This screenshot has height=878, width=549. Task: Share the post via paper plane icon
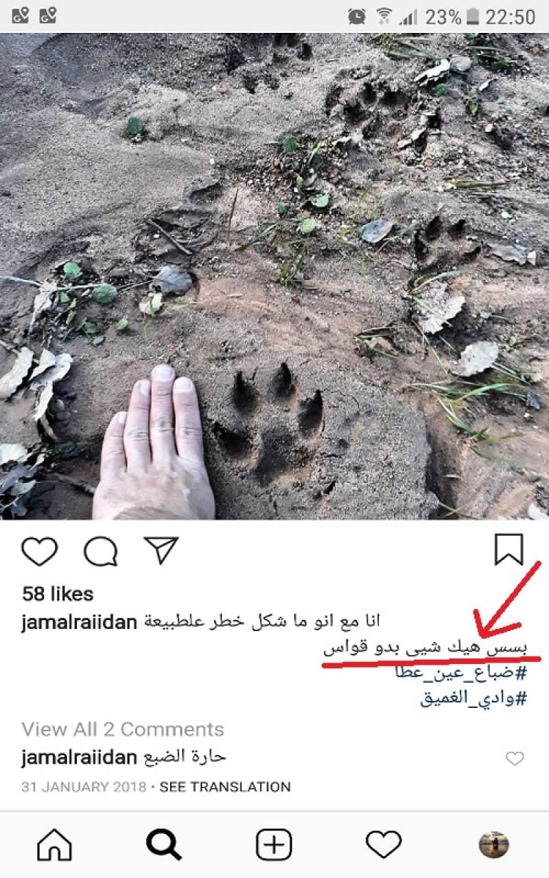click(161, 550)
